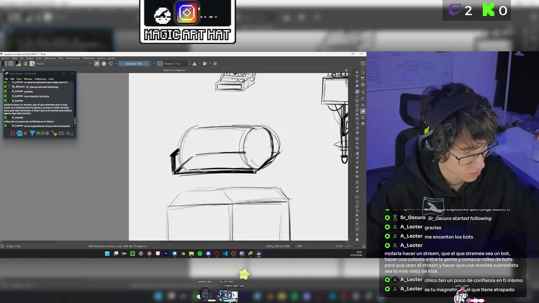Select the Ellipse tool in toolbox
The width and height of the screenshot is (539, 303).
click(357, 105)
